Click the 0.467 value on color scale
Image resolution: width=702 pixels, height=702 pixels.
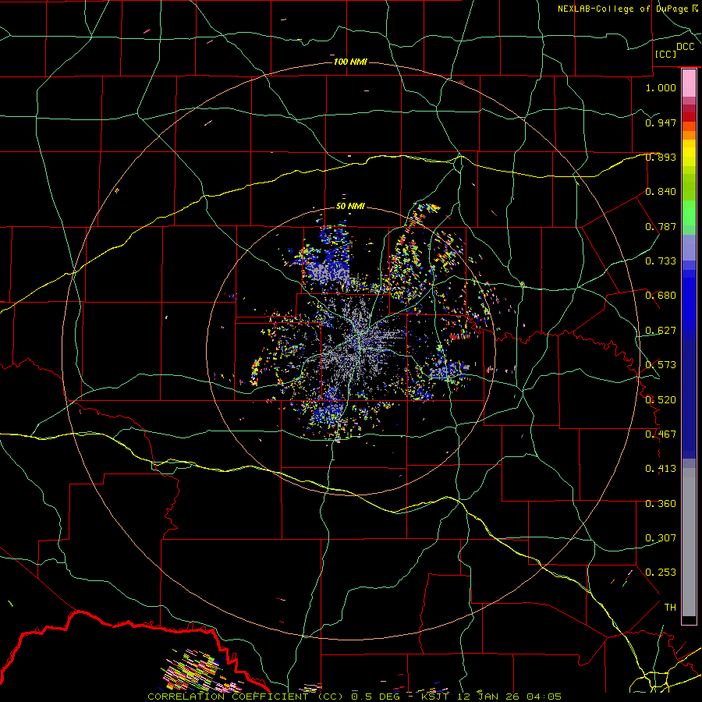661,434
